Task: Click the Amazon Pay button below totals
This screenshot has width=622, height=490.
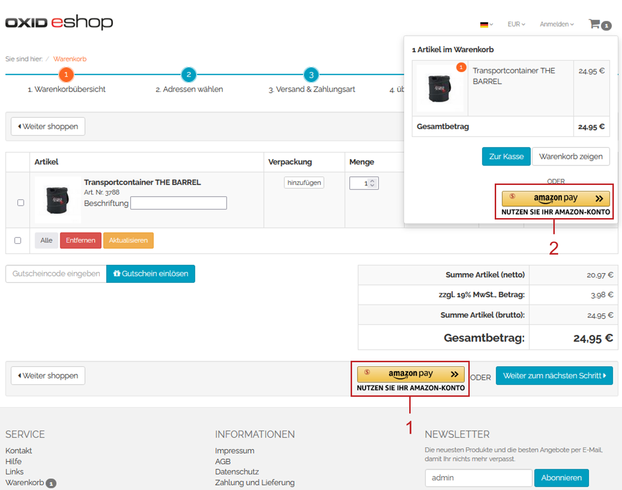Action: [411, 374]
